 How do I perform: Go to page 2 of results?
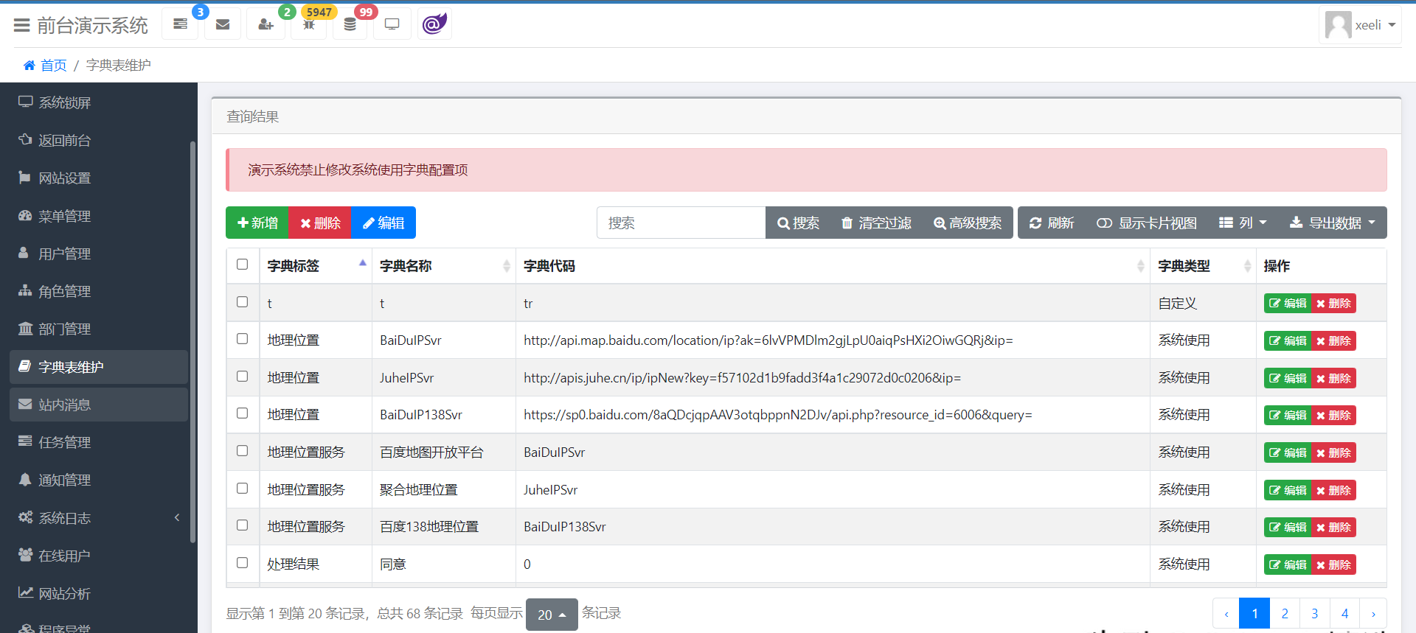[1285, 614]
